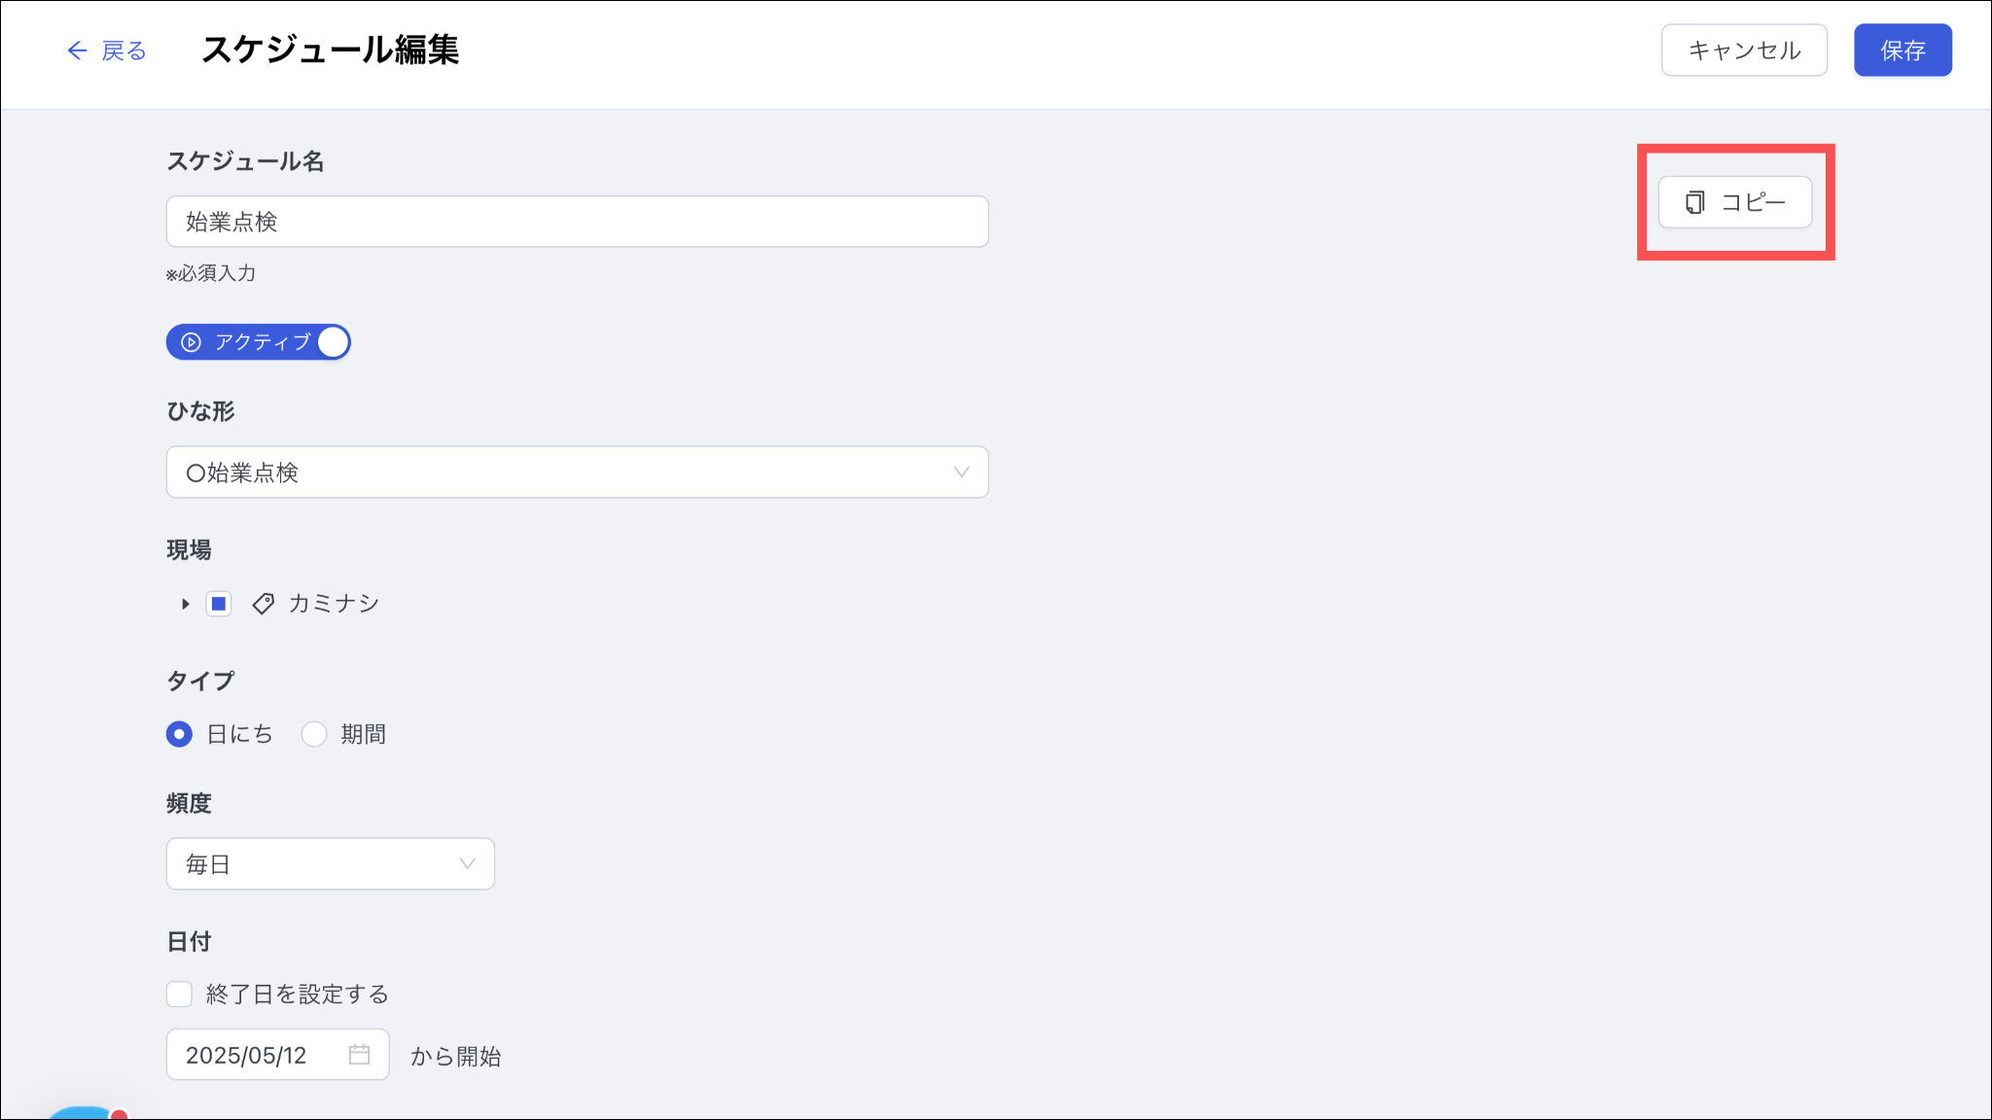Select the 日にち radio button
1992x1120 pixels.
179,734
